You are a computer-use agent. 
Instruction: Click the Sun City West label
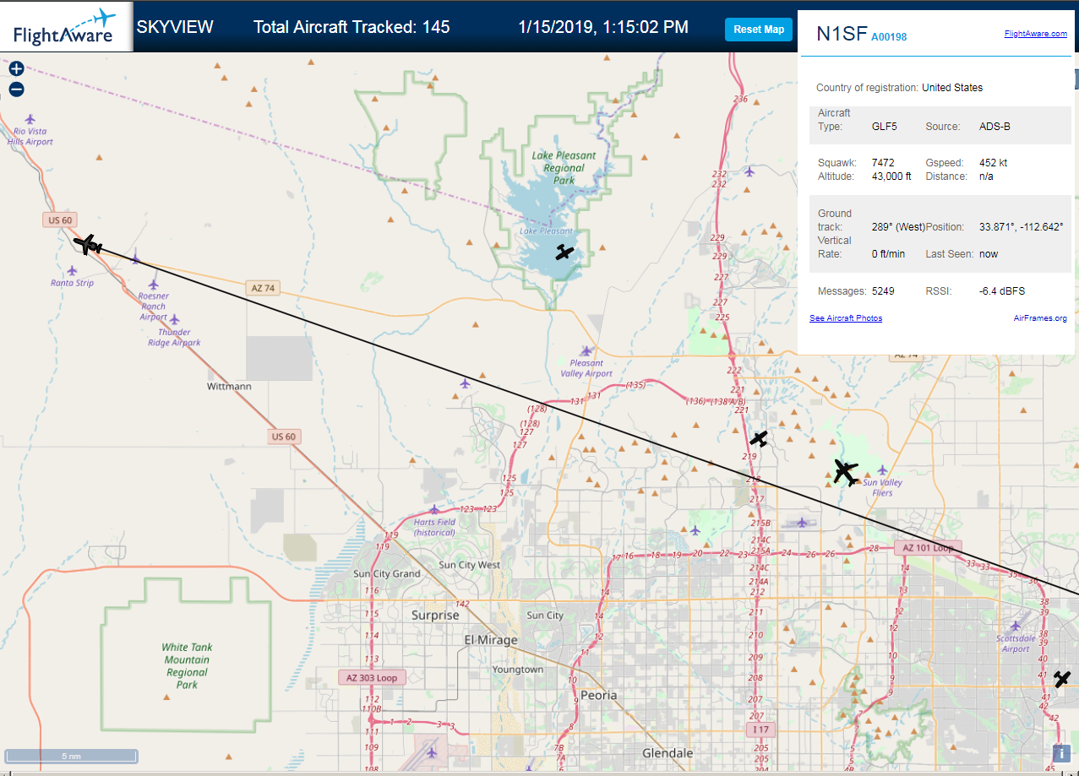pyautogui.click(x=470, y=565)
